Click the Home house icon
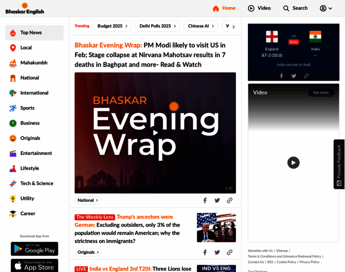Image resolution: width=345 pixels, height=272 pixels. click(x=216, y=8)
